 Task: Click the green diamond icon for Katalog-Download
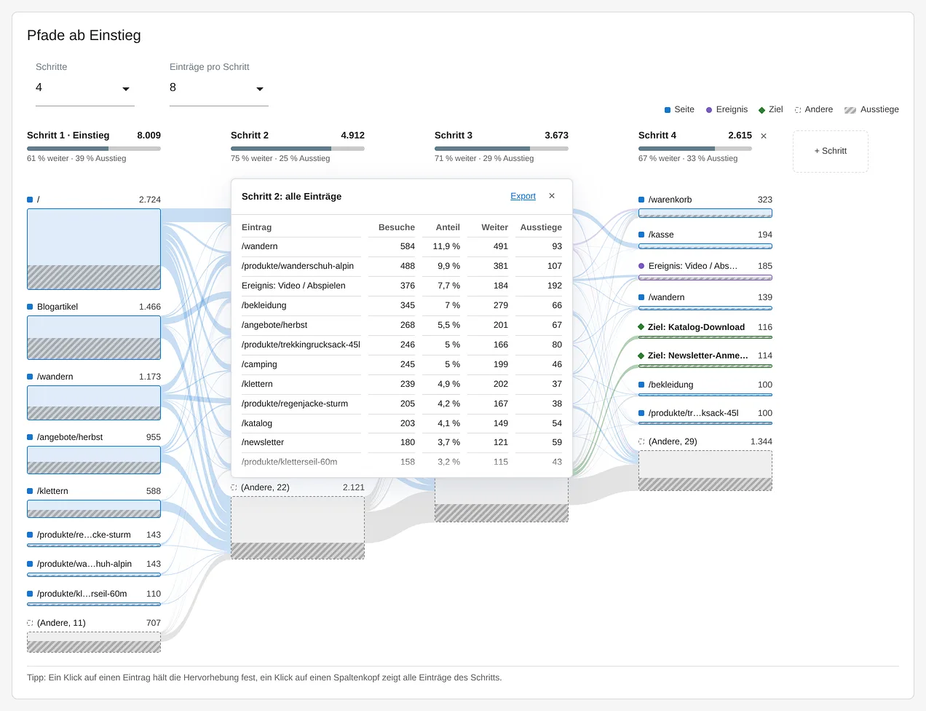[641, 327]
